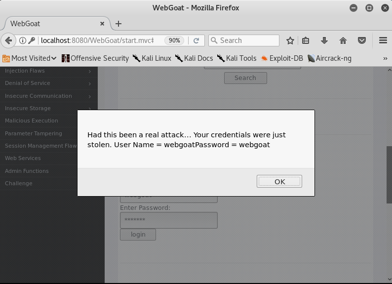Expand Injection Flaws with its chevron arrow
Image resolution: width=392 pixels, height=284 pixels.
pos(90,72)
